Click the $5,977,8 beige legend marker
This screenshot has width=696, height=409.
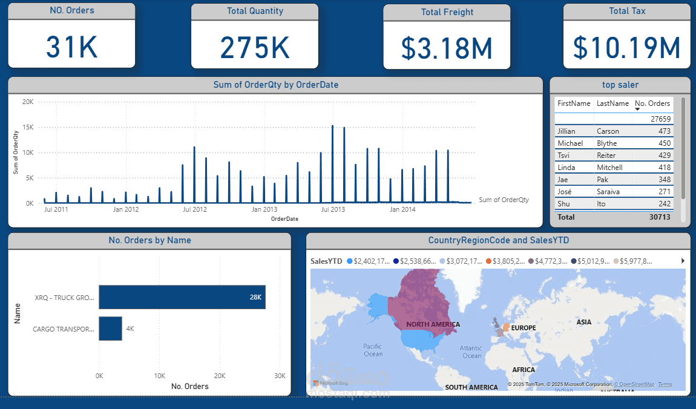616,261
